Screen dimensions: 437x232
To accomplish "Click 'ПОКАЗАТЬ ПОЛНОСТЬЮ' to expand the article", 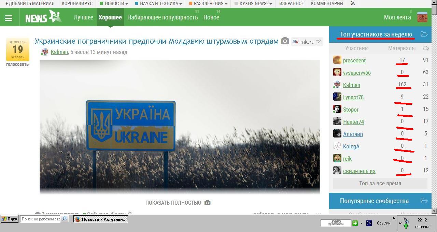I will coord(173,203).
